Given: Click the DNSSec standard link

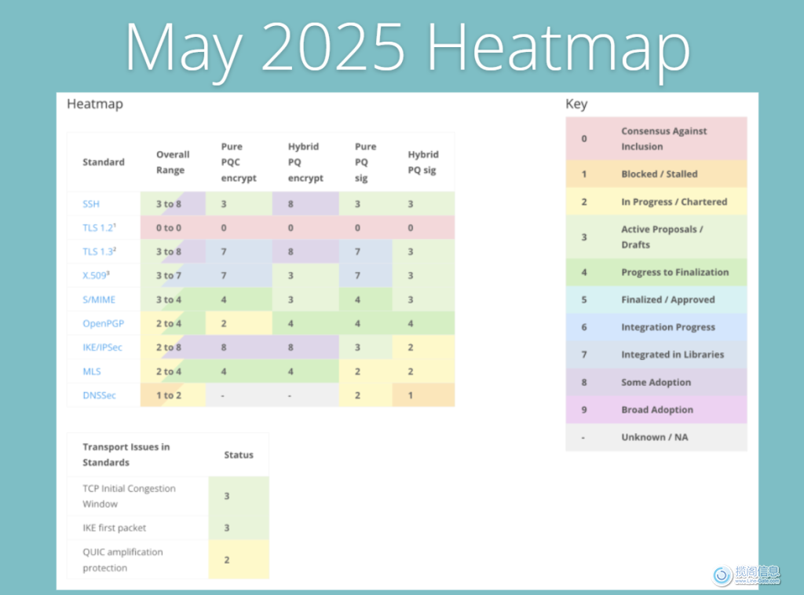Looking at the screenshot, I should click(99, 395).
